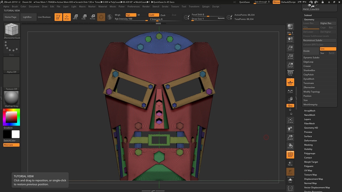Open the Zplugin menu
This screenshot has width=342, height=192.
tap(205, 7)
